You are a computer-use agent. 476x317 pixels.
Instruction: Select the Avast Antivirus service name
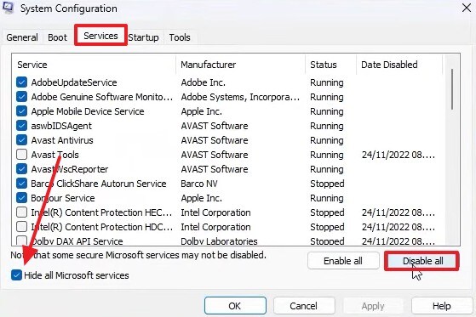62,140
